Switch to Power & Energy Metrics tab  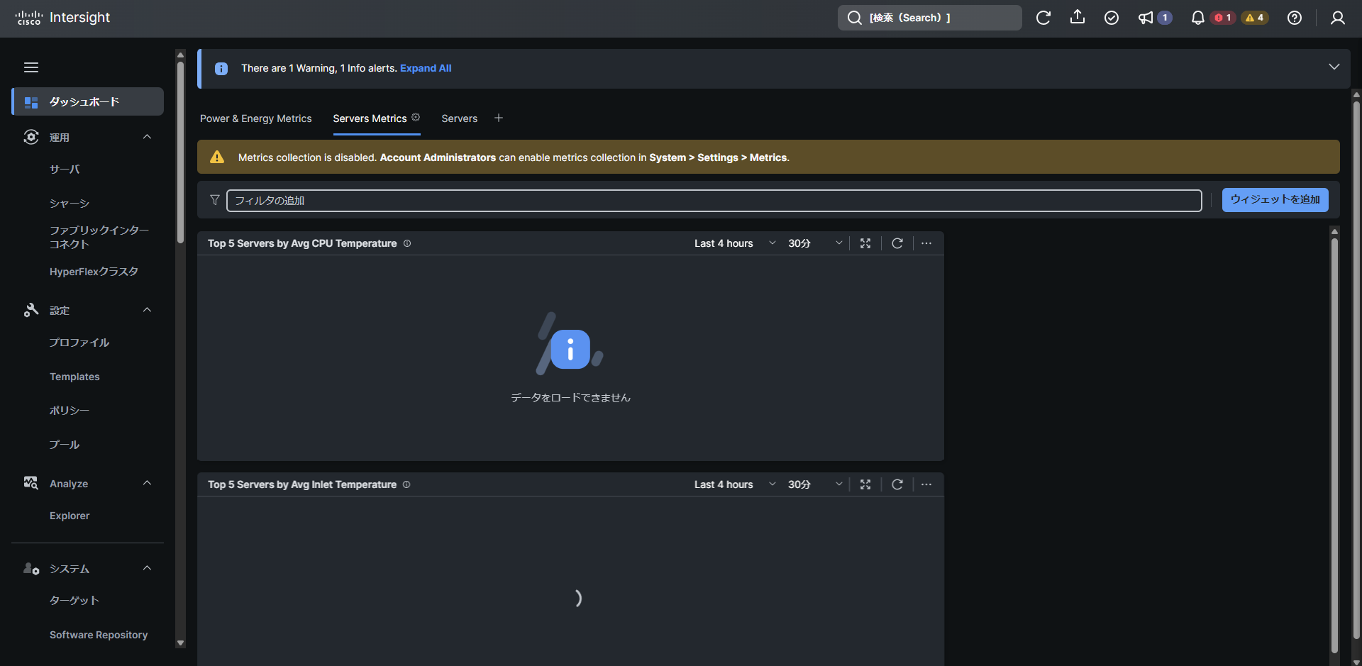click(255, 118)
